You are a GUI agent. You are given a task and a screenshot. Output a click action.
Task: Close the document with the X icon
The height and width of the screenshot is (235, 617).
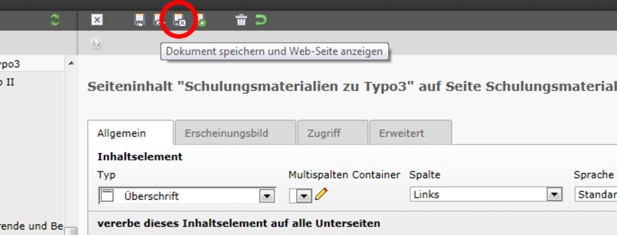click(x=97, y=20)
